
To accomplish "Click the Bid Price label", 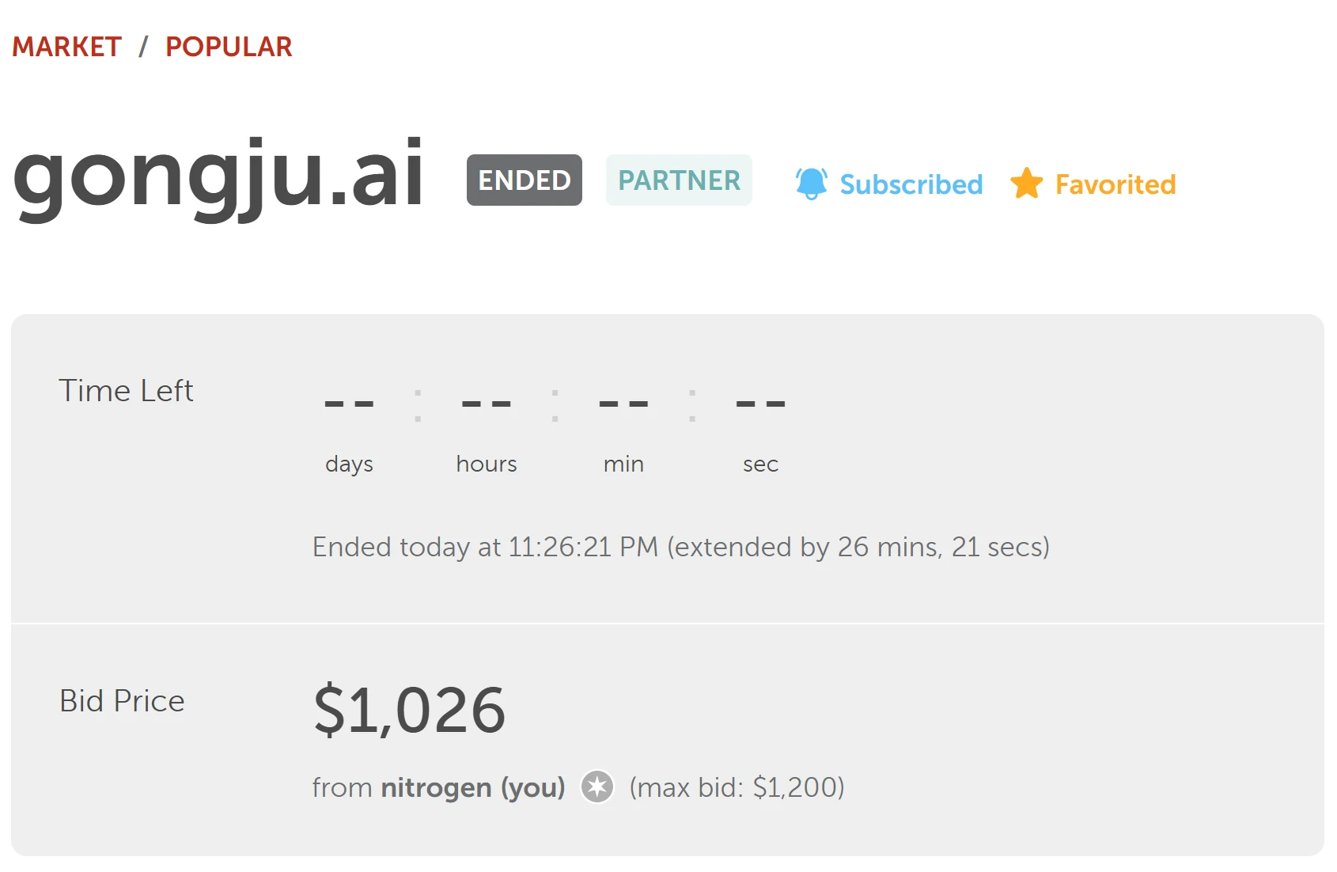I will [122, 701].
